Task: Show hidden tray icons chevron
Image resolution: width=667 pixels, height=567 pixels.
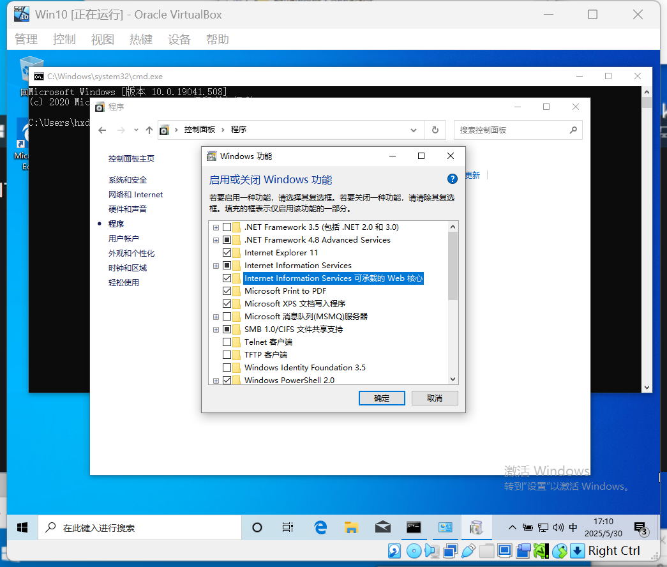Action: pyautogui.click(x=512, y=527)
